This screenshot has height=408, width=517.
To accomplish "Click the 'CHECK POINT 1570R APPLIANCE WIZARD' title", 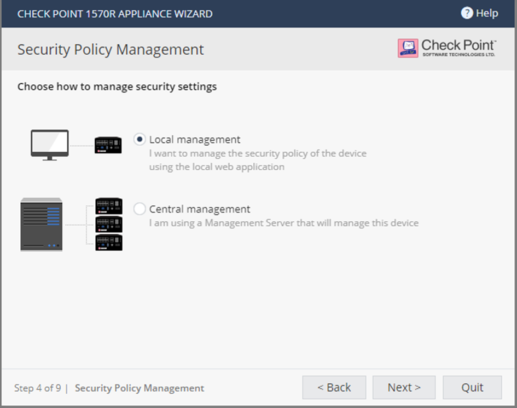I will click(115, 14).
